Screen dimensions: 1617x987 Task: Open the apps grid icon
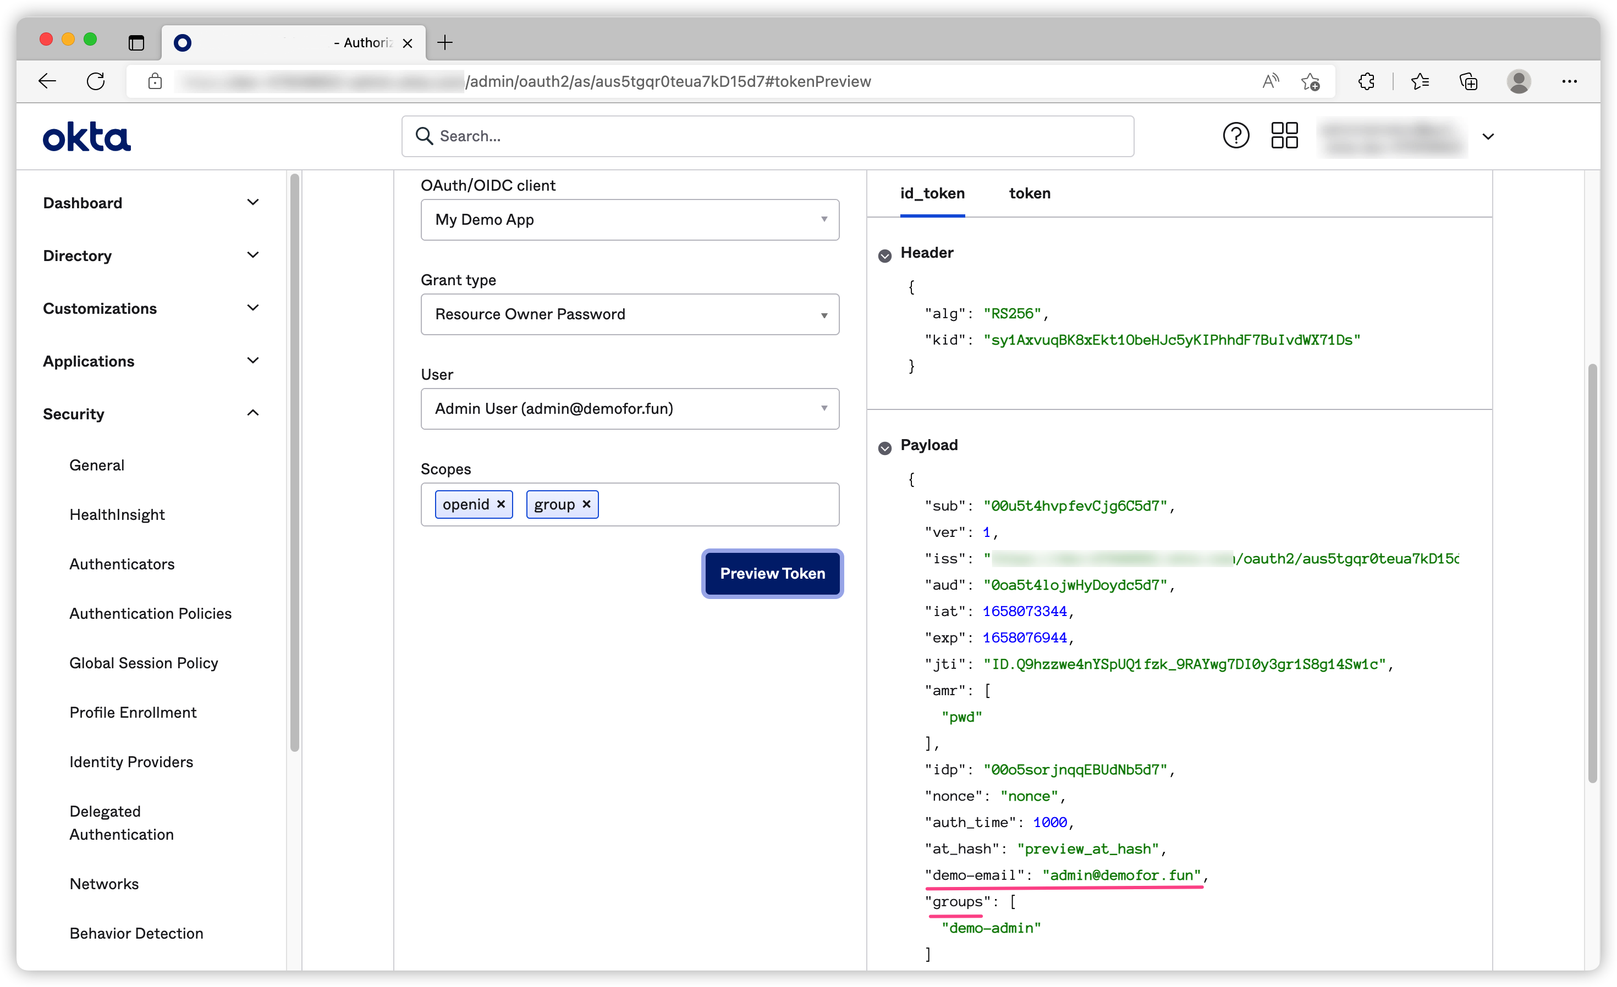[1284, 136]
